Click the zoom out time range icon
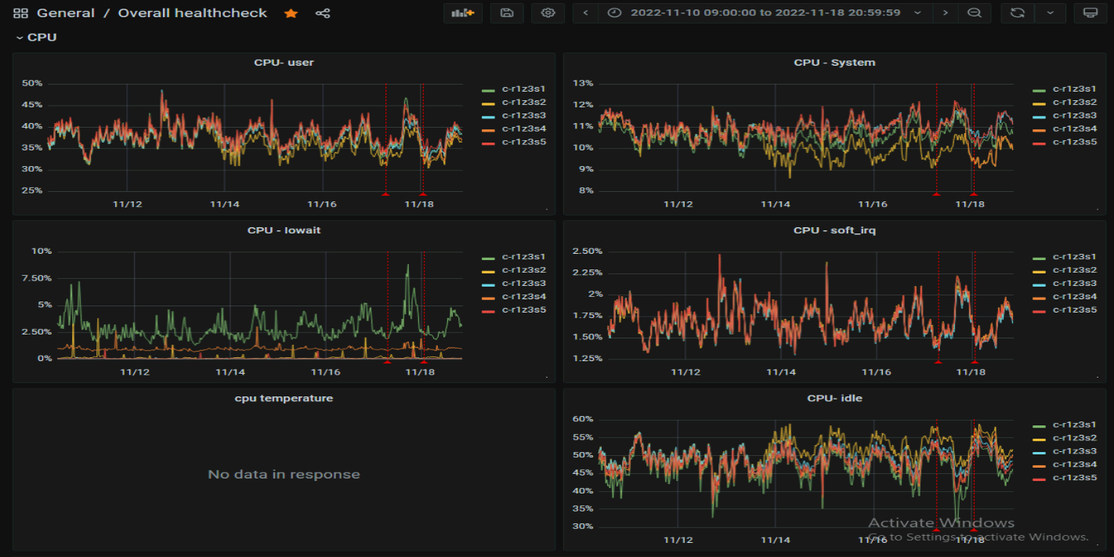 point(974,13)
